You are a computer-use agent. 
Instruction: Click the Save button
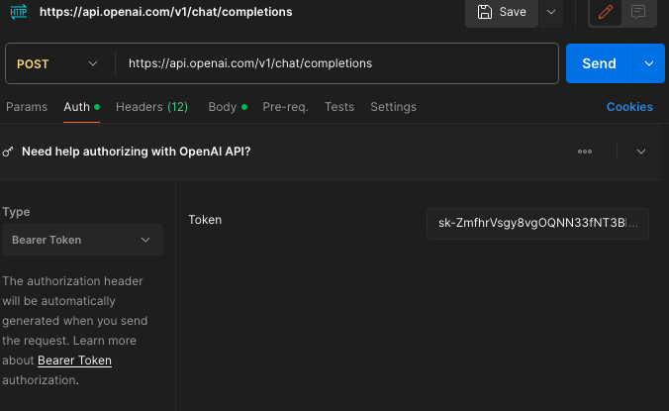(502, 12)
